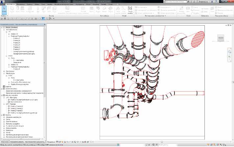This screenshot has height=147, width=234.
Task: Click the Railing tool in the ribbon
Action: [98, 10]
